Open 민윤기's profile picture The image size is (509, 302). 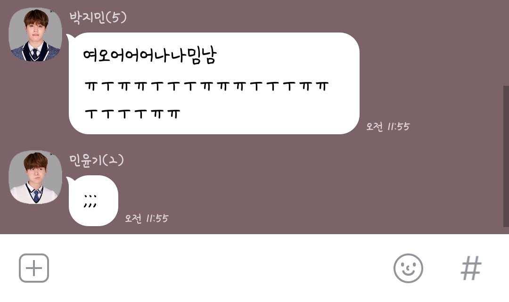click(35, 177)
